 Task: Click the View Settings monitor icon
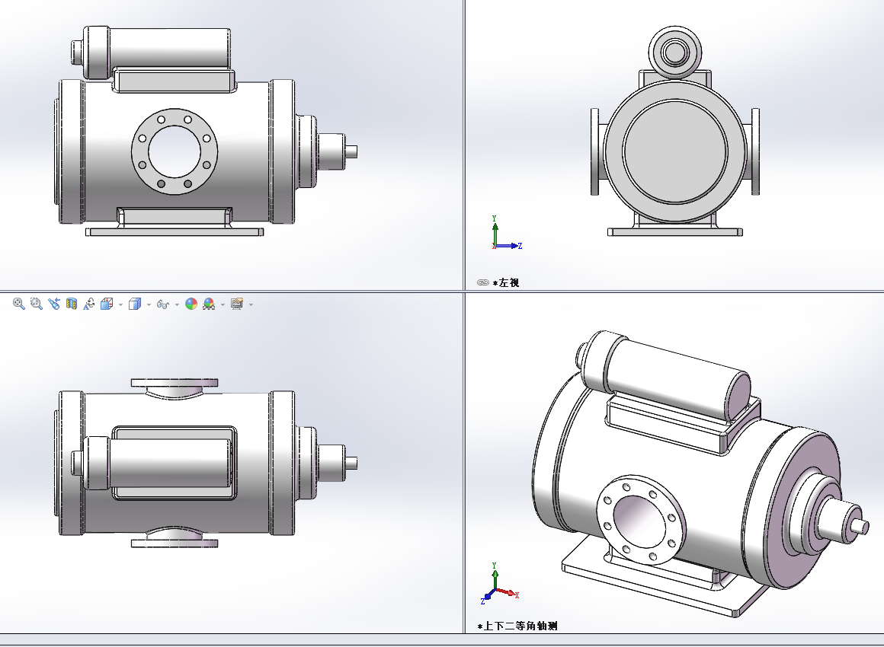(x=237, y=304)
